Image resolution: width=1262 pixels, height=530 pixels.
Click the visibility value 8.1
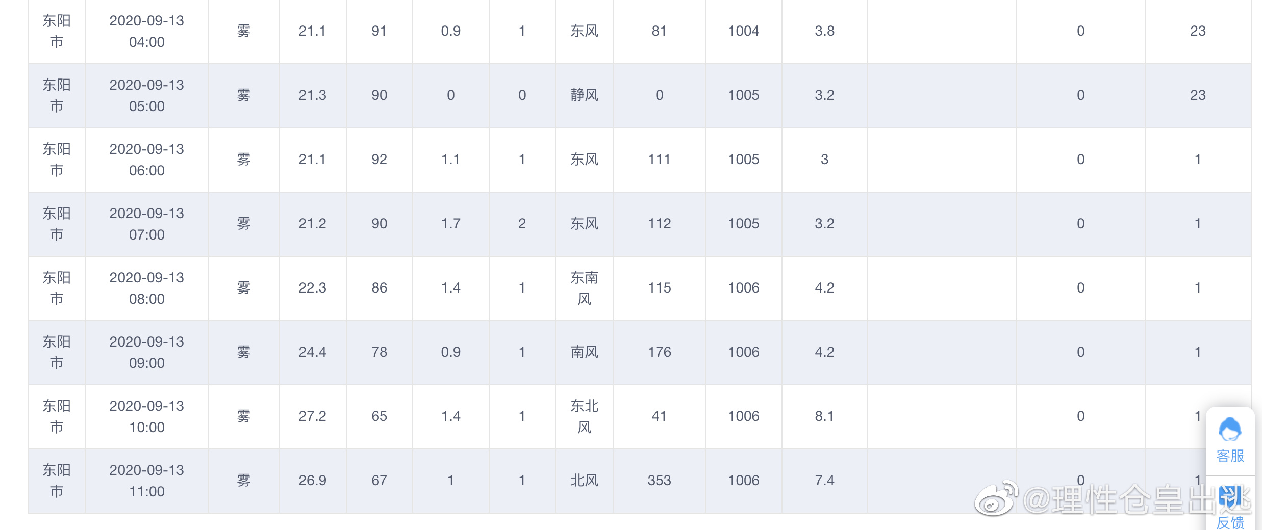click(x=824, y=416)
